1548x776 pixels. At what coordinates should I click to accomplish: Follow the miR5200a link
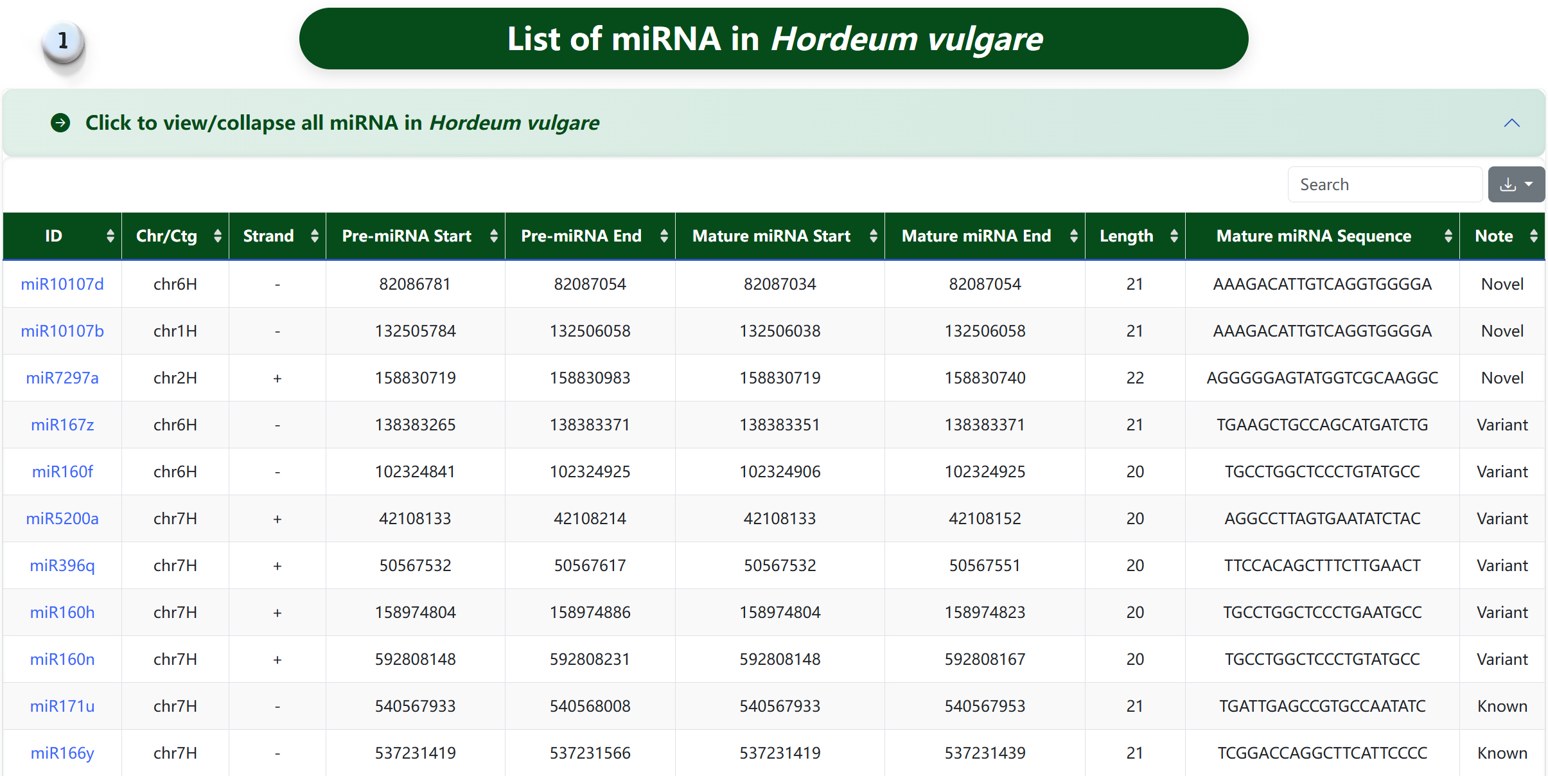click(x=62, y=518)
